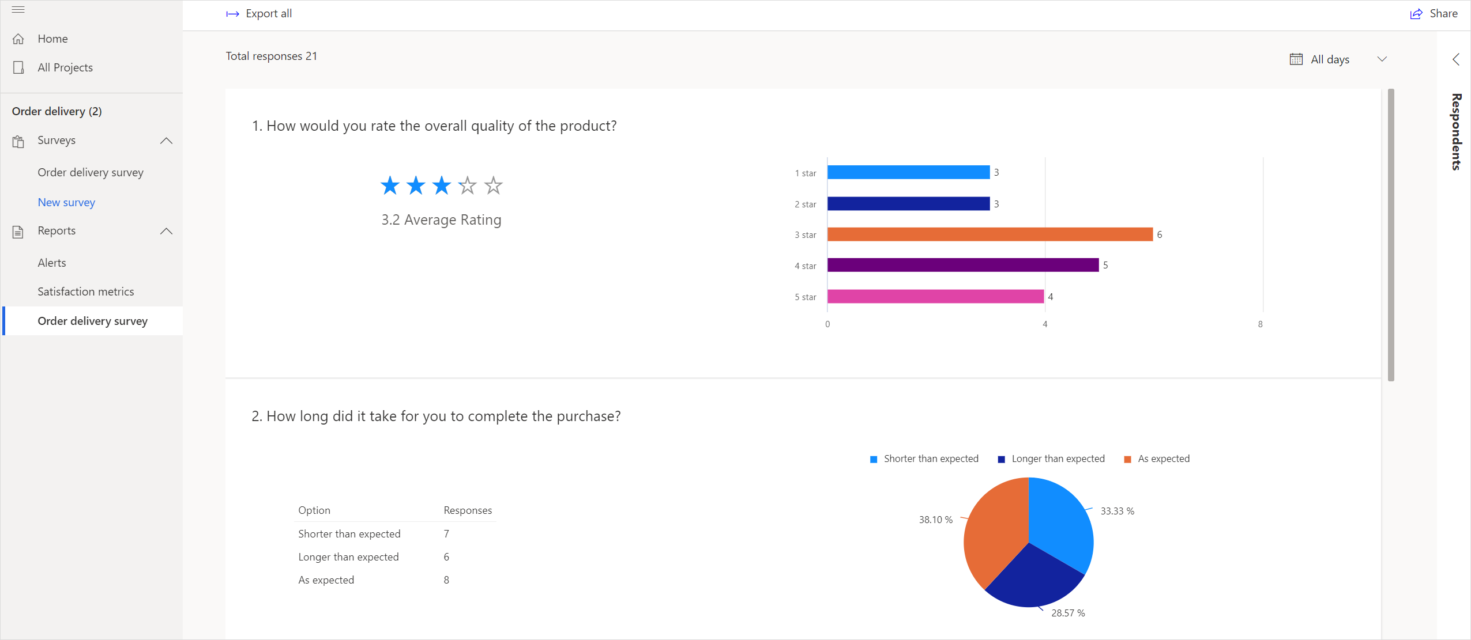Click the hamburger menu icon
Image resolution: width=1471 pixels, height=640 pixels.
(x=18, y=9)
